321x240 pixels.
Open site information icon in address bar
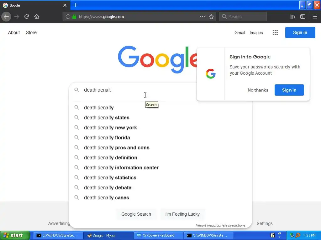(x=68, y=17)
